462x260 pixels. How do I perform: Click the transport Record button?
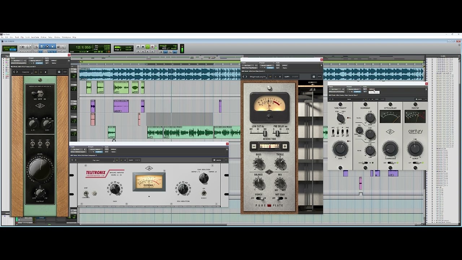coord(152,47)
